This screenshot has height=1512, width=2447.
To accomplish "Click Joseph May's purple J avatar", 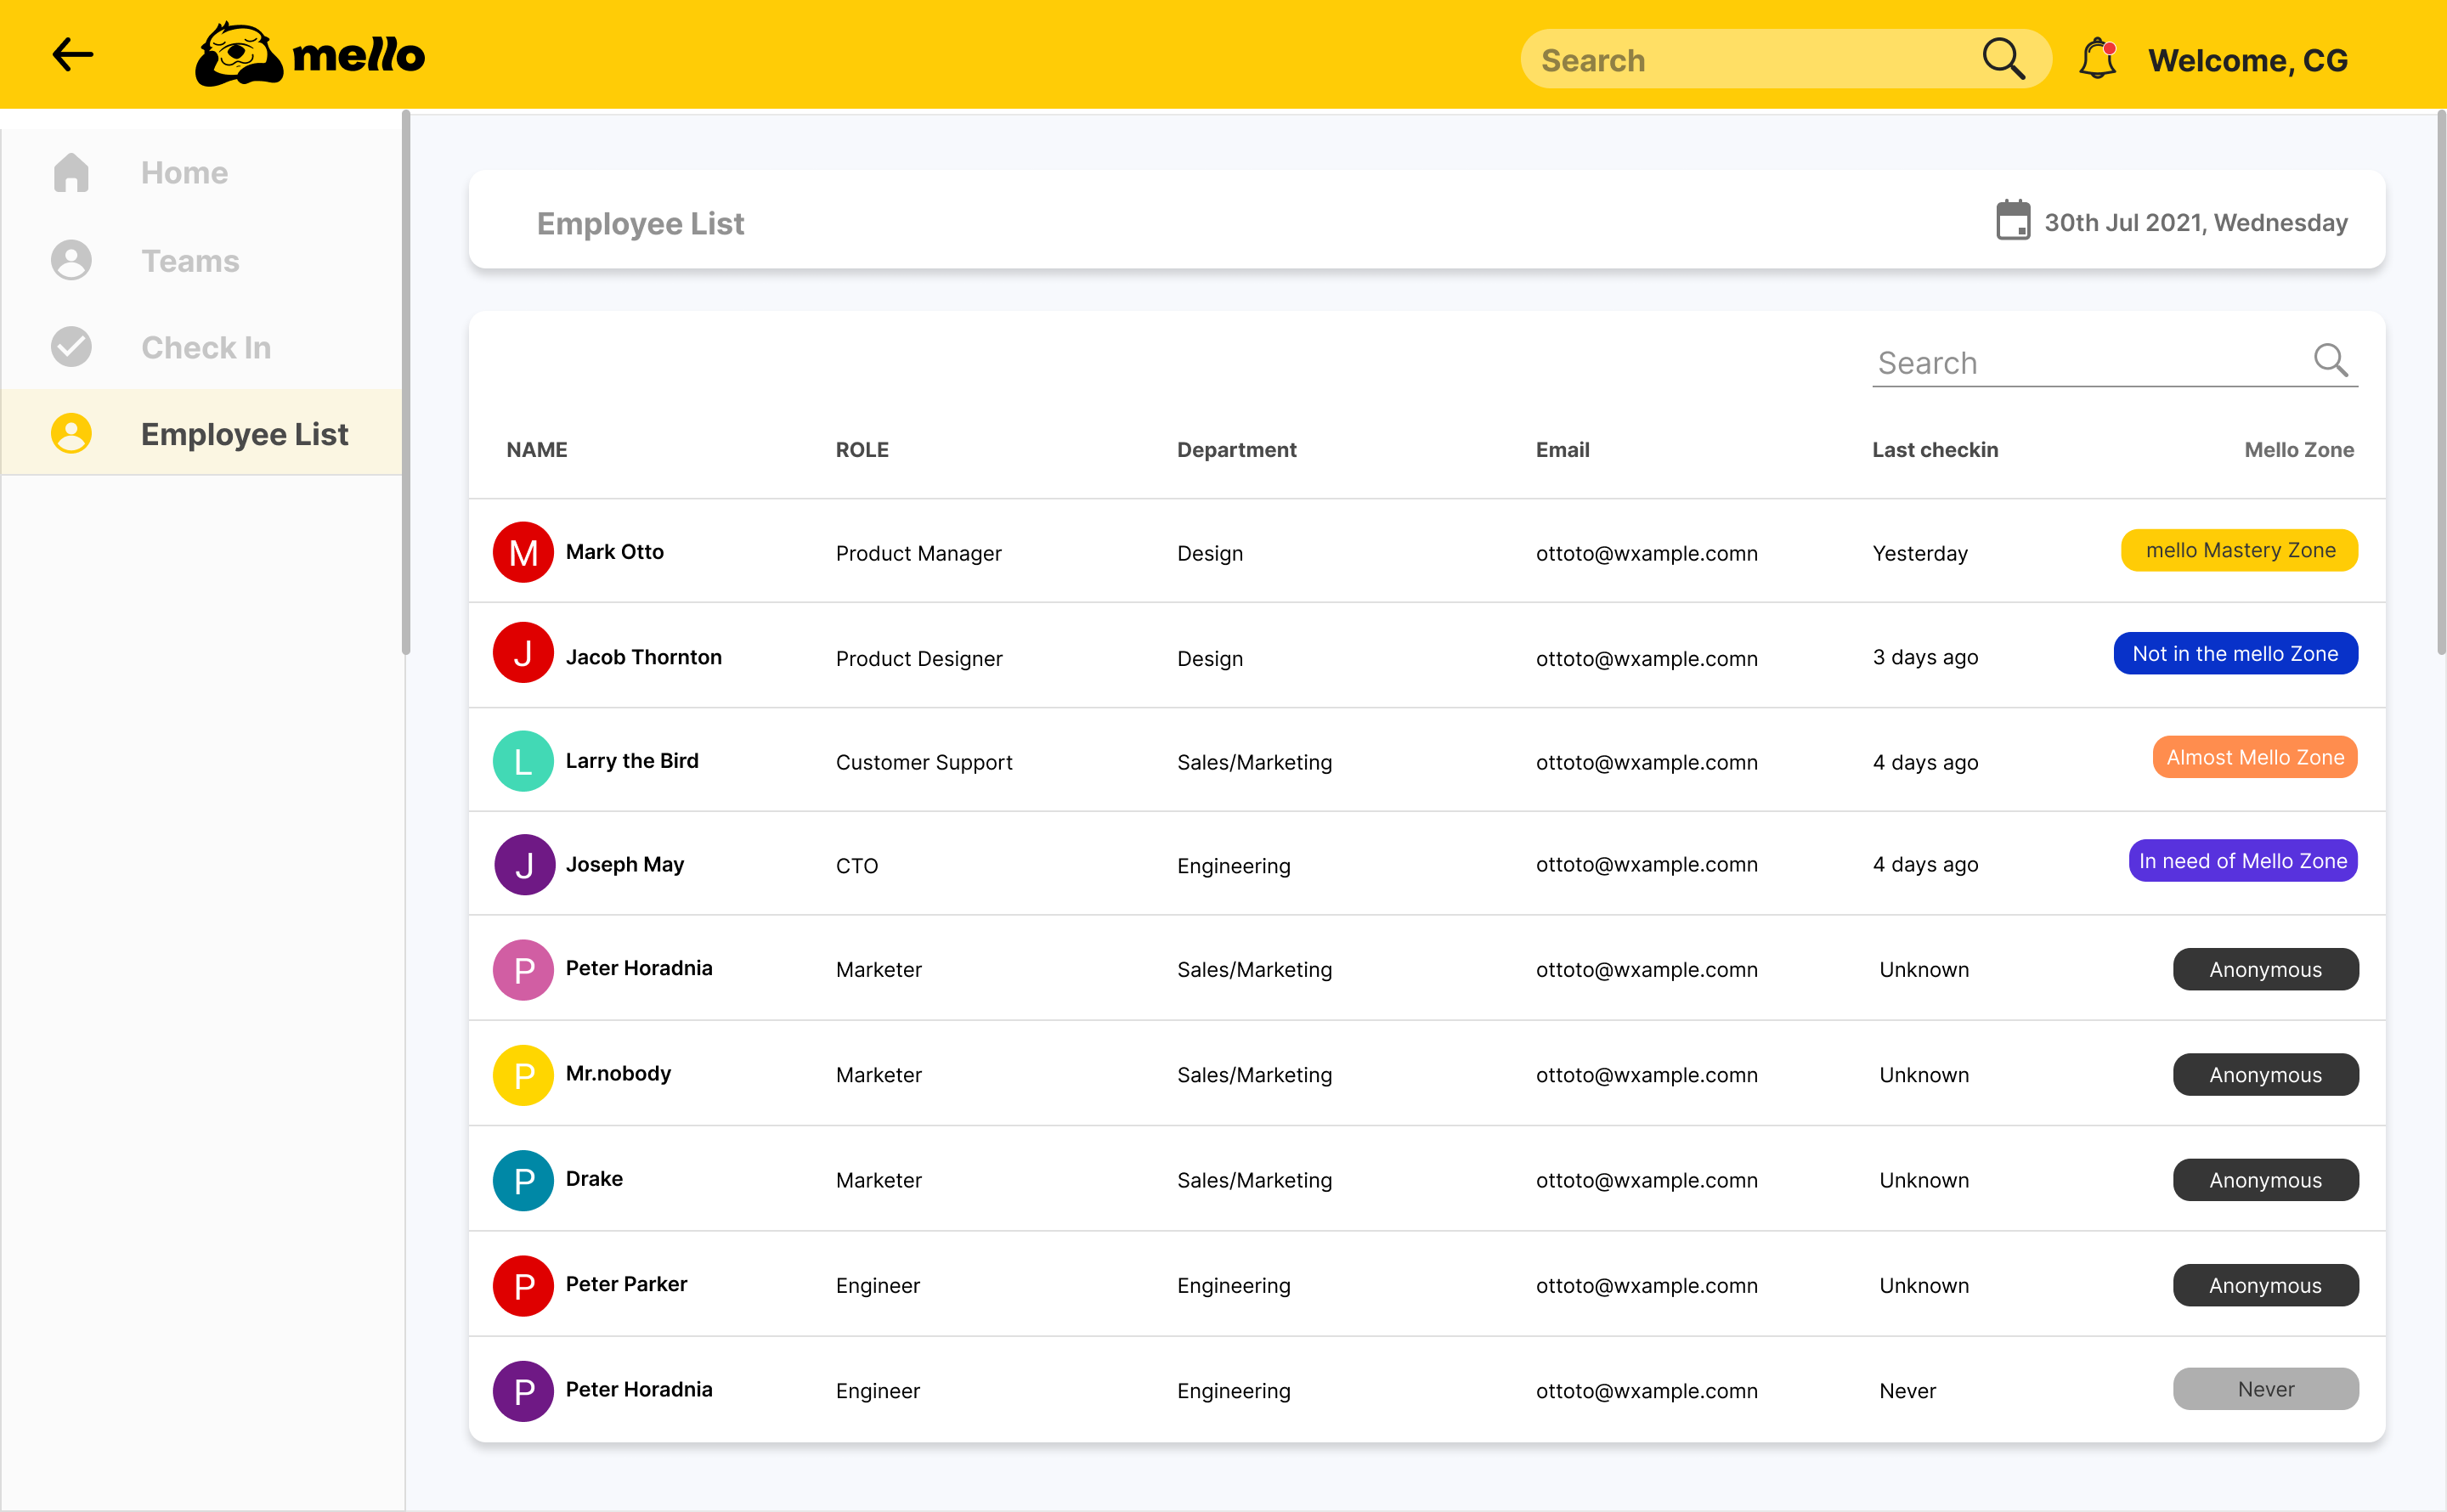I will [524, 865].
